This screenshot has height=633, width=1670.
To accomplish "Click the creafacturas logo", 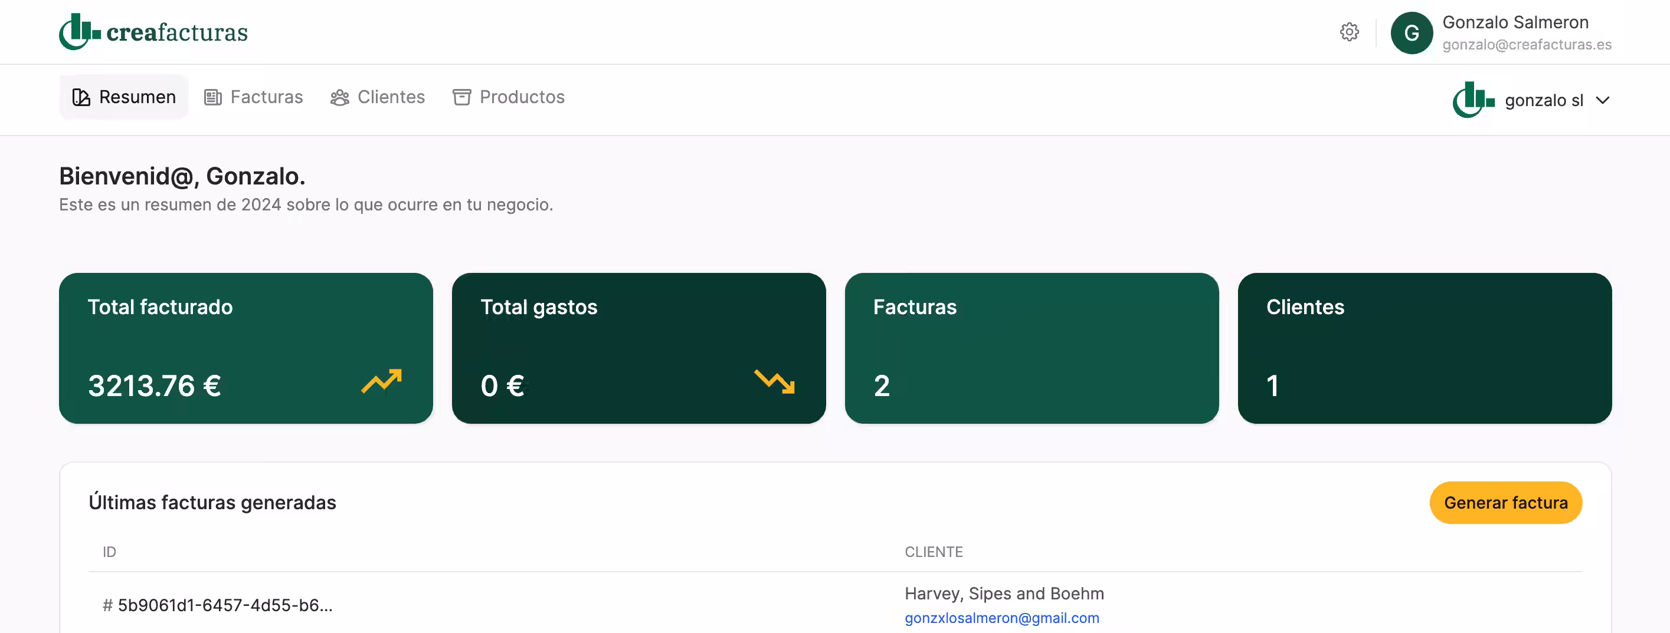I will [x=153, y=32].
